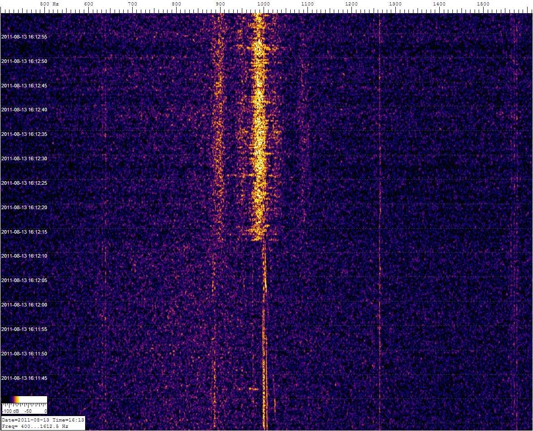533x431 pixels.
Task: Click the -50 mark on dB scale
Action: click(x=27, y=412)
